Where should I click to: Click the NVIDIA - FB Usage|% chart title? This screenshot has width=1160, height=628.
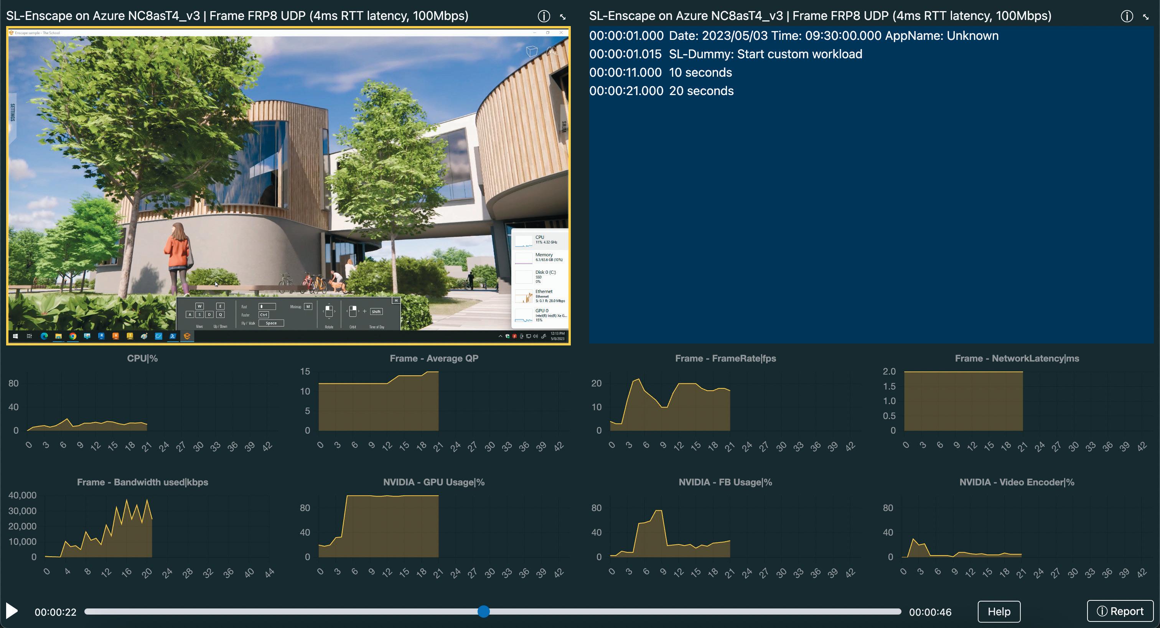725,482
